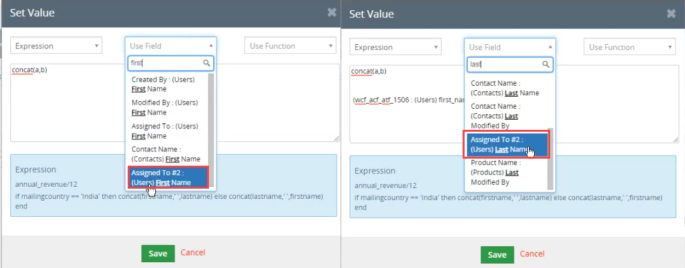685x268 pixels.
Task: Click magnifier icon in 'last' search box
Action: (x=546, y=65)
